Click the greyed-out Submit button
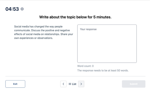Screen dimensions: 150x91 tap(134, 84)
